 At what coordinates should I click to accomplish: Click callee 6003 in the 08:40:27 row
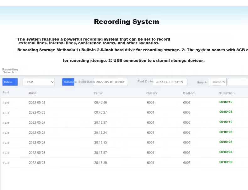(187, 112)
